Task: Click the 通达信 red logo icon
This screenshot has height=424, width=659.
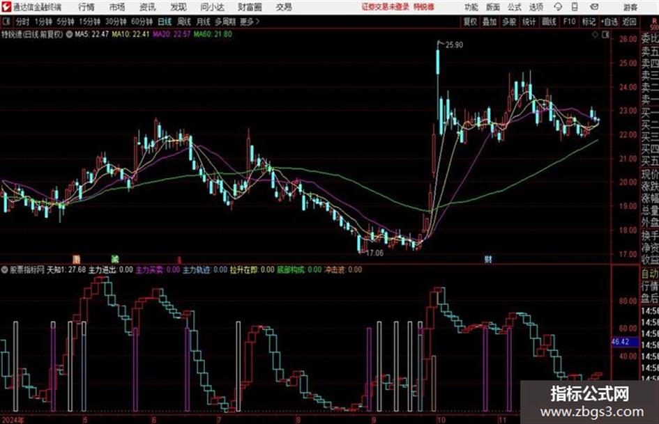Action: pyautogui.click(x=6, y=7)
